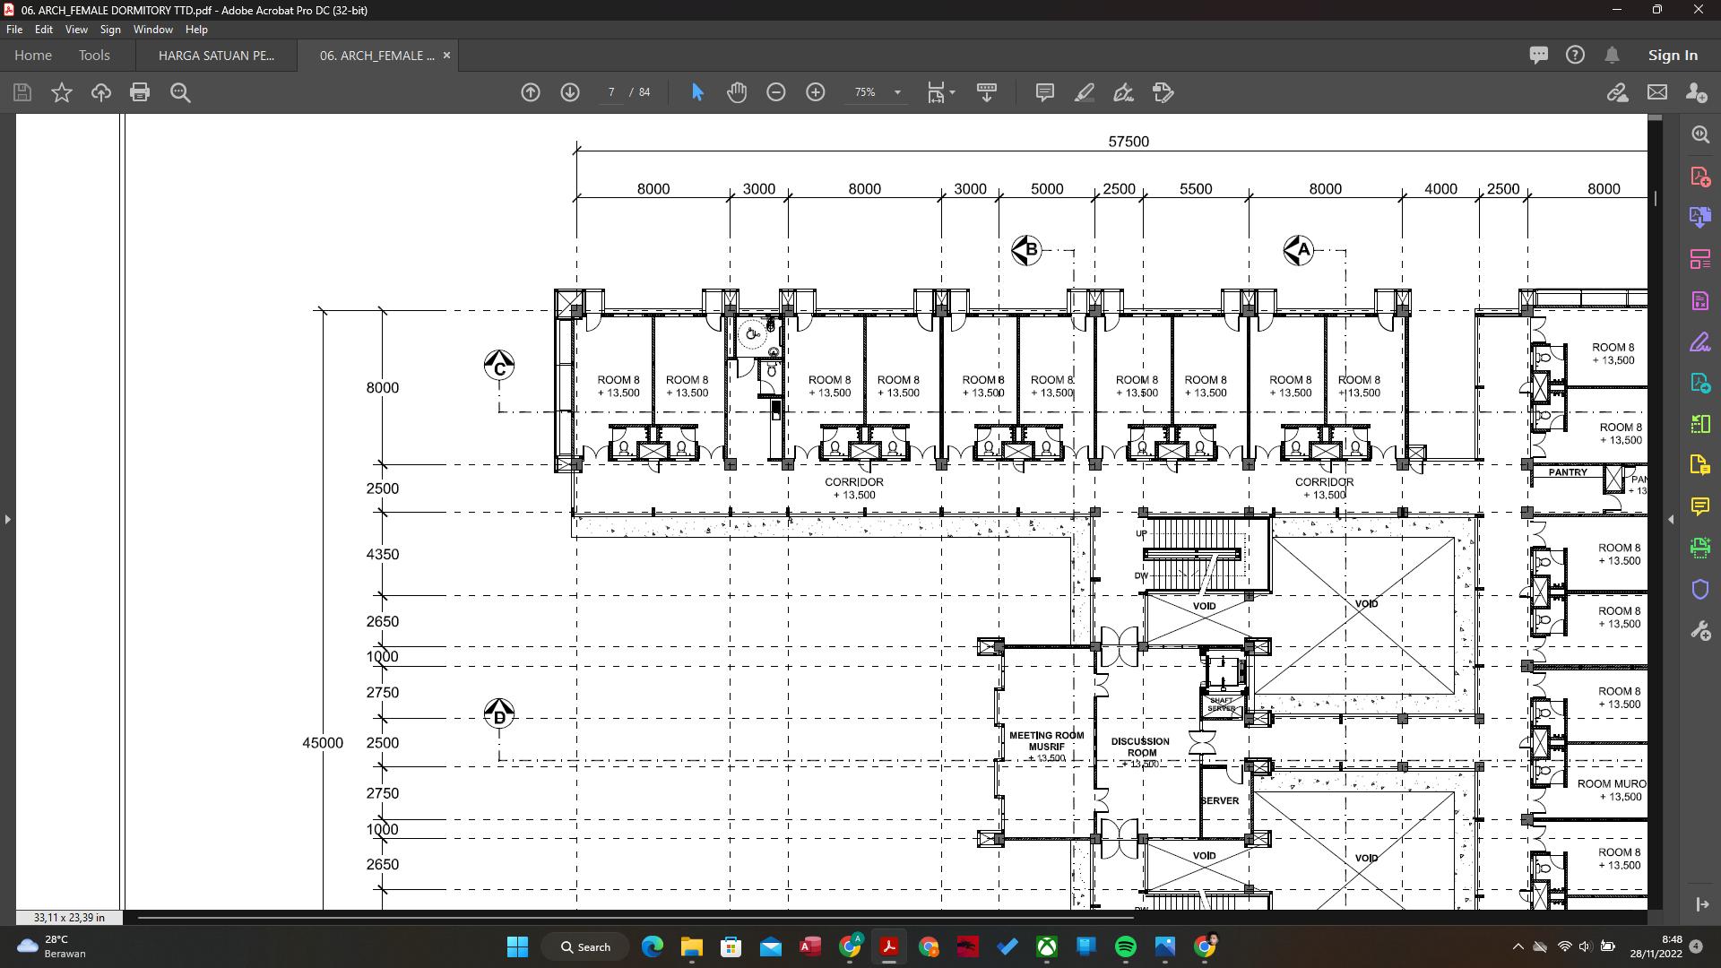Click the zoom in plus button

pyautogui.click(x=815, y=92)
